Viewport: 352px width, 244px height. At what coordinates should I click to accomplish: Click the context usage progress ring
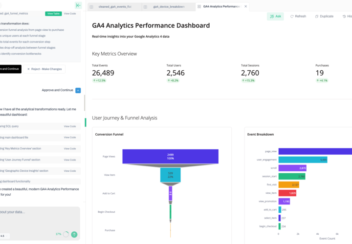(66, 234)
